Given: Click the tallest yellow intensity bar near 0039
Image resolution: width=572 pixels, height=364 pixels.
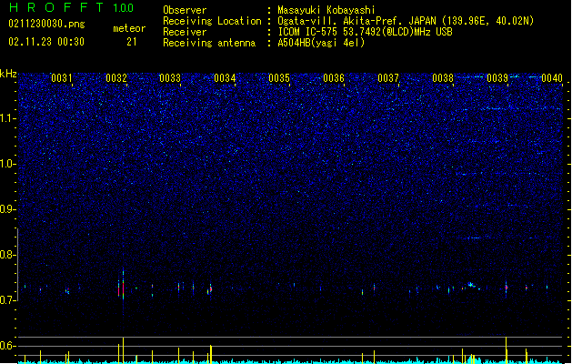Looking at the screenshot, I should [x=506, y=350].
